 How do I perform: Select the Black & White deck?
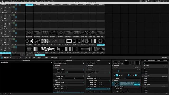pyautogui.click(x=40, y=55)
